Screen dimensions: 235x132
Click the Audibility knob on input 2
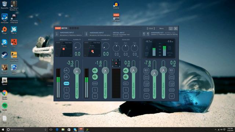(106, 46)
